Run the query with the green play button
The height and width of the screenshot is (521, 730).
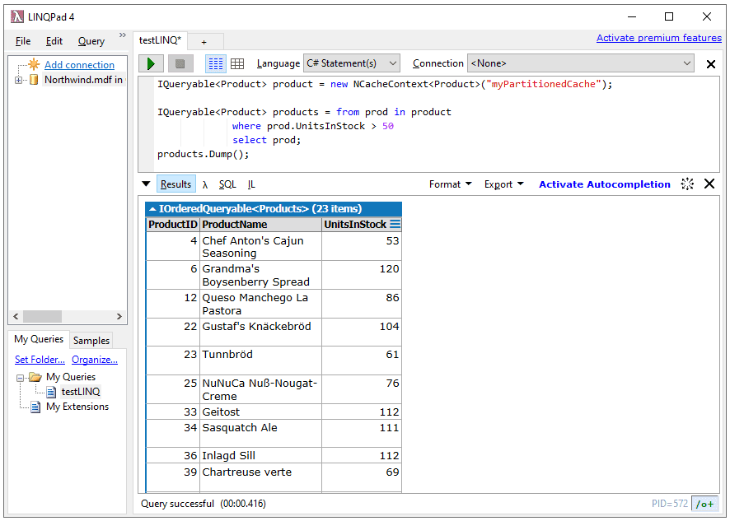(x=151, y=63)
